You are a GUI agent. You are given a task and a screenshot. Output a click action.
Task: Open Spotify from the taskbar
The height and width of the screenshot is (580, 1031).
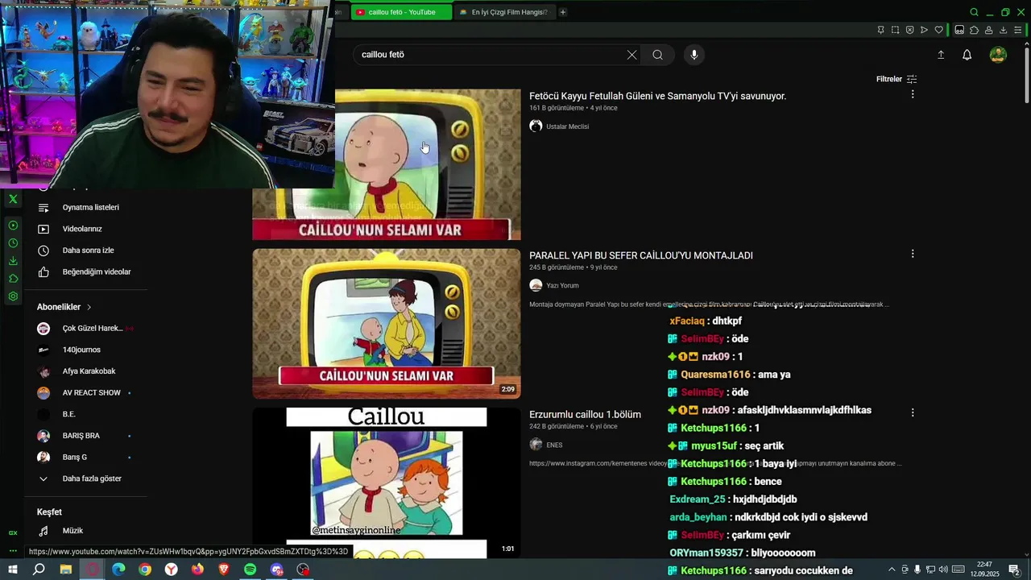click(251, 570)
